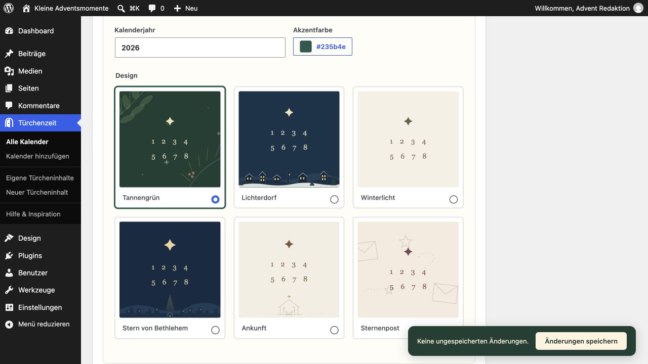Click the Willkommen, Advent Redaktion link

coord(582,8)
